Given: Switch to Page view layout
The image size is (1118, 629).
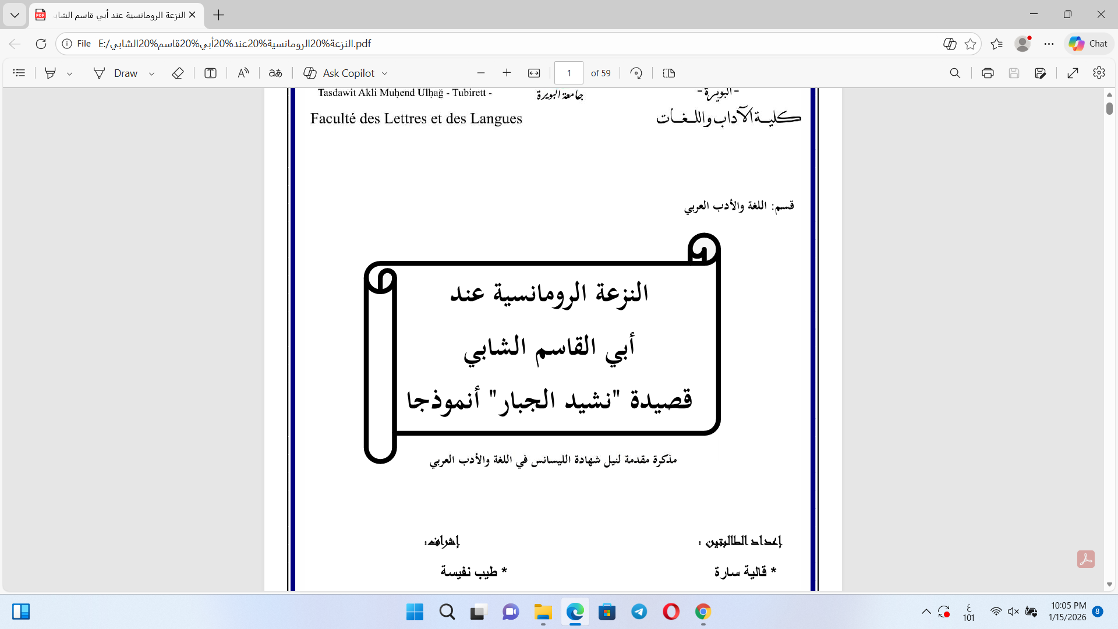Looking at the screenshot, I should click(669, 73).
